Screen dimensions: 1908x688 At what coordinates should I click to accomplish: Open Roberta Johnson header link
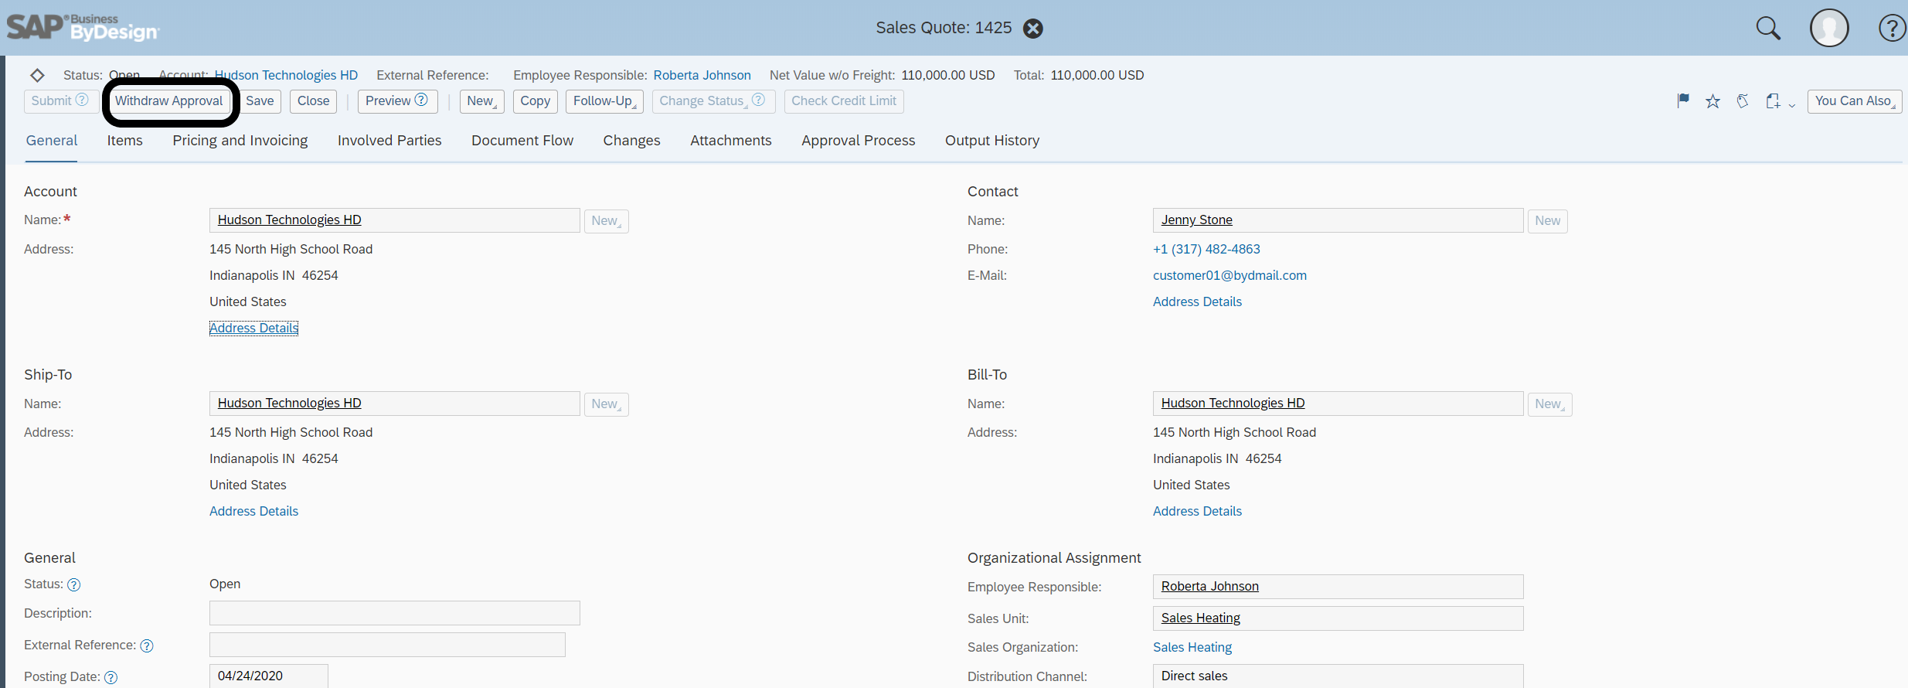(x=702, y=75)
